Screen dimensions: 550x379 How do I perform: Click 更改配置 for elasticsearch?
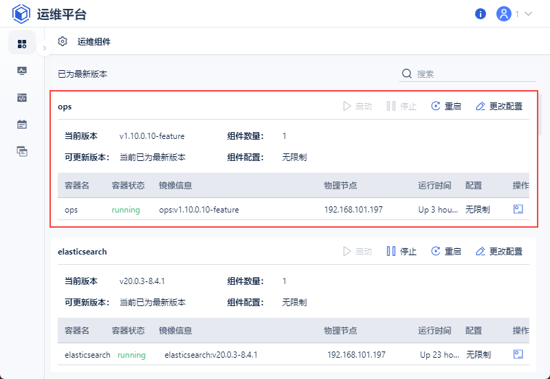click(498, 251)
